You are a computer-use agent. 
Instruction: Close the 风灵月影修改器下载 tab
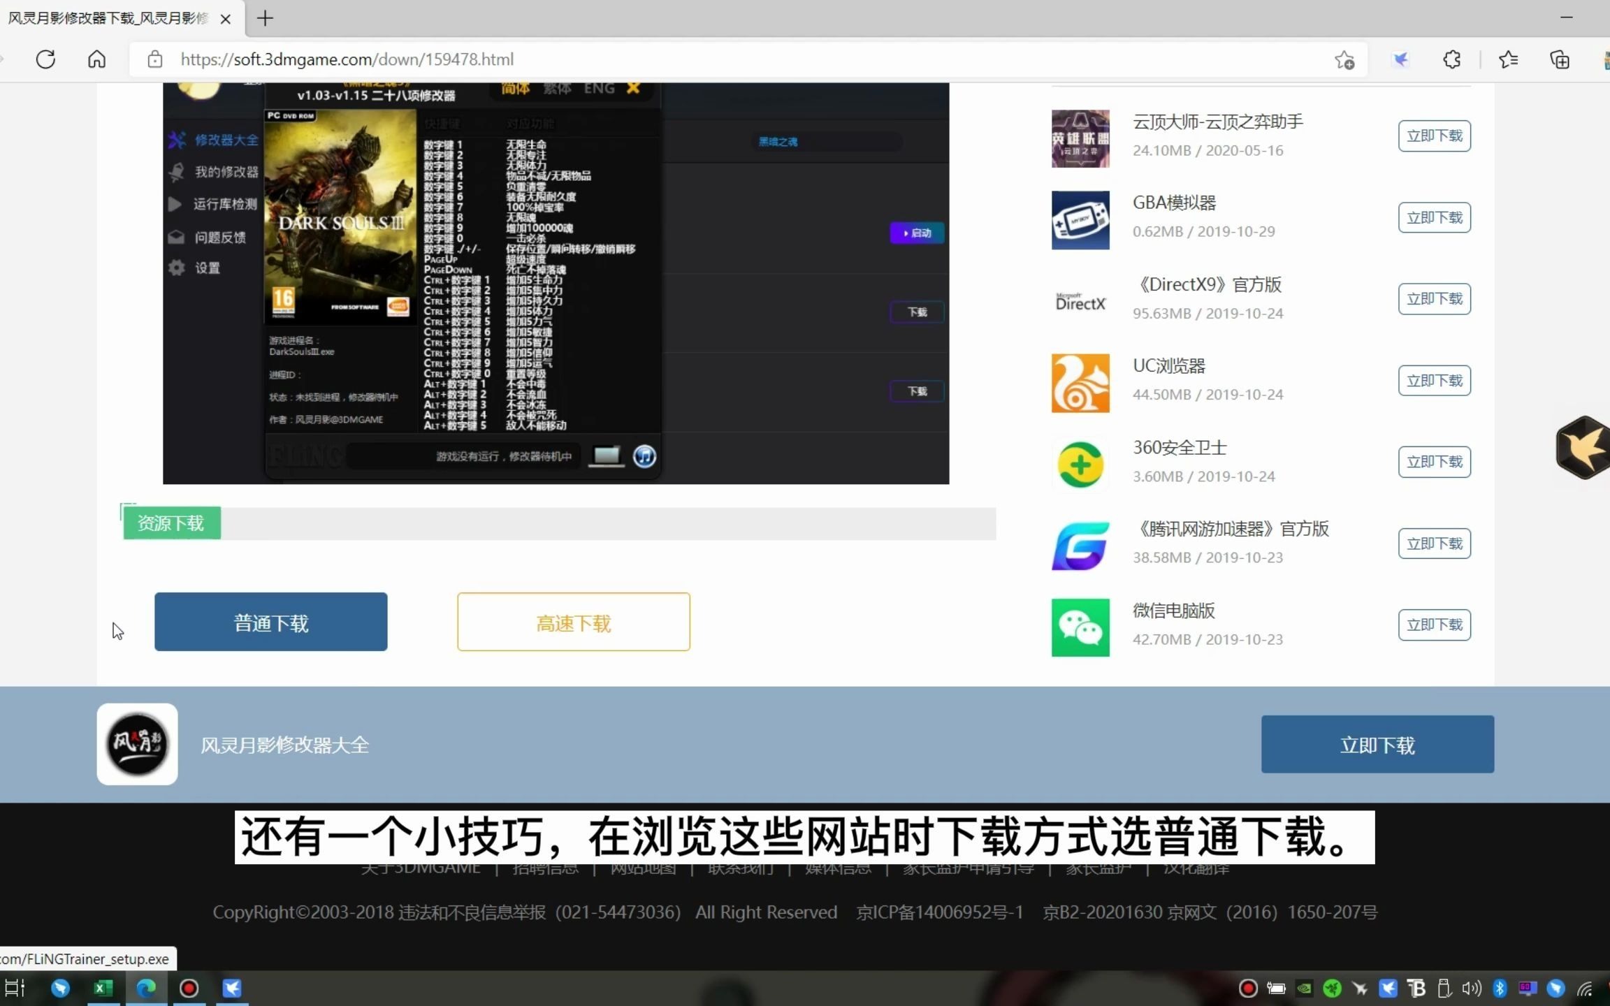pyautogui.click(x=225, y=19)
